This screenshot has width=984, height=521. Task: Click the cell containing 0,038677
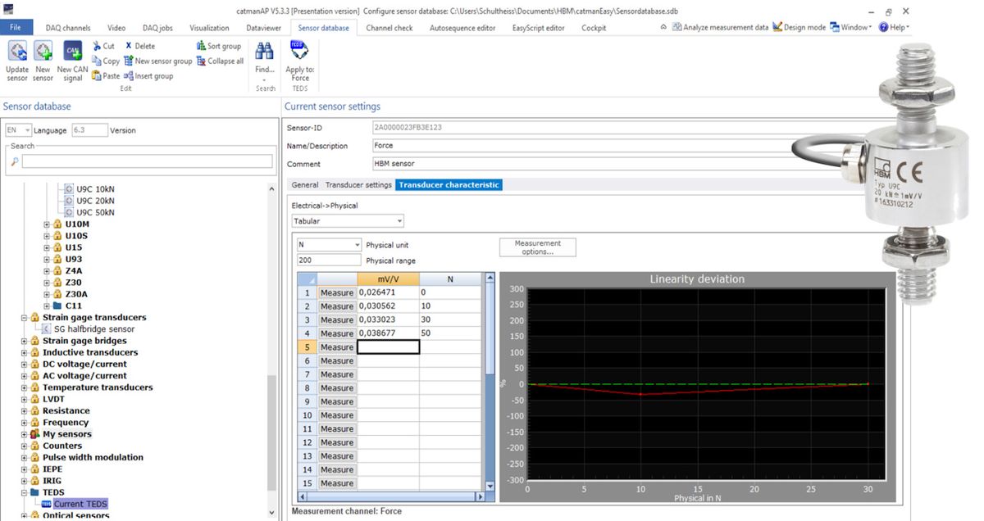388,333
